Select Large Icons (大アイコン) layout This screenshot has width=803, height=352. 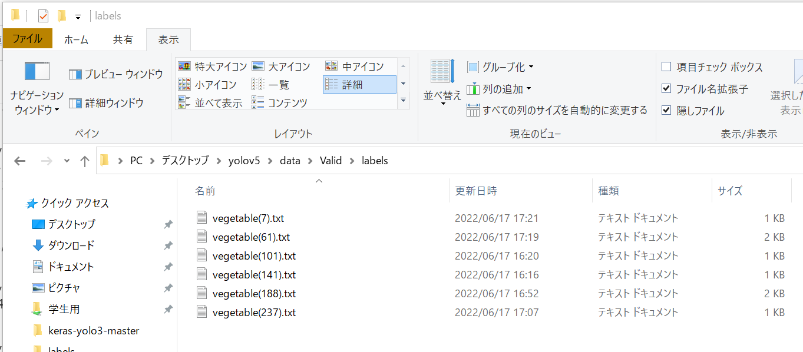coord(282,67)
